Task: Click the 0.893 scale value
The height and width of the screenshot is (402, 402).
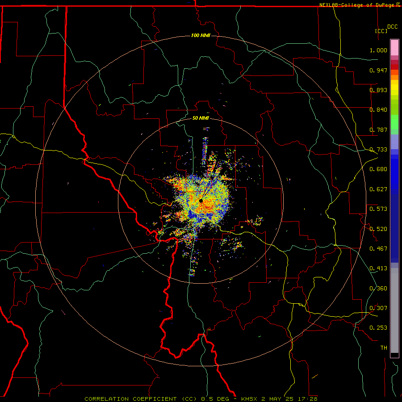Action: pos(378,90)
